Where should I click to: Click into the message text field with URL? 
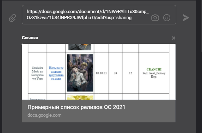[99, 15]
